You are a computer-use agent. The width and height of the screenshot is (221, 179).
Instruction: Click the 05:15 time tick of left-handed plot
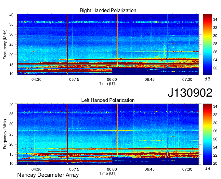tap(74, 169)
